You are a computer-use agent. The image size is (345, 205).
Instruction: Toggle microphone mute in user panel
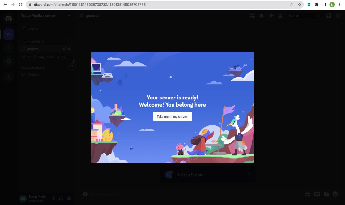click(x=54, y=198)
